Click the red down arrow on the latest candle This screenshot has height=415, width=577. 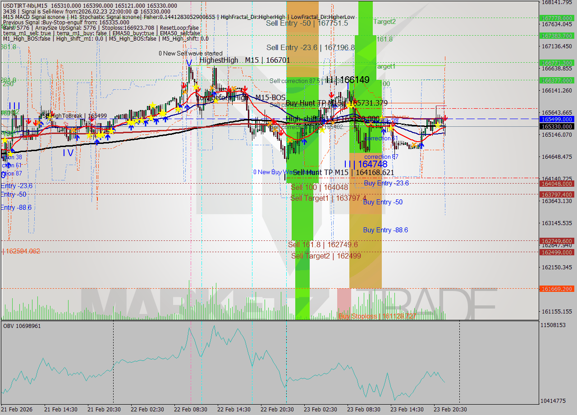pos(445,118)
